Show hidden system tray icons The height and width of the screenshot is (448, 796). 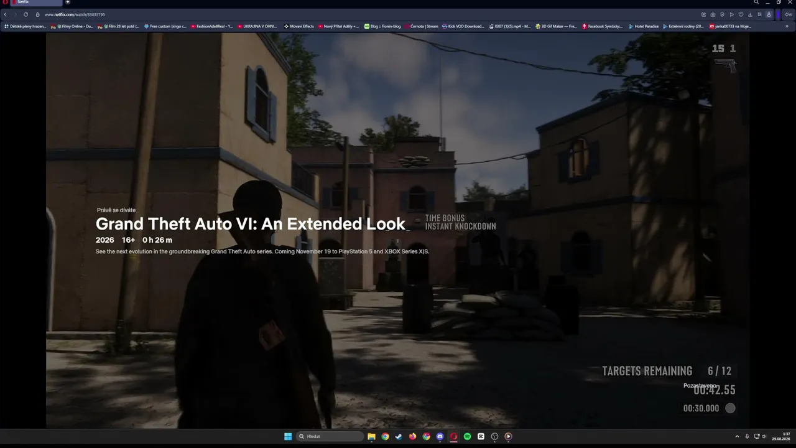(737, 436)
